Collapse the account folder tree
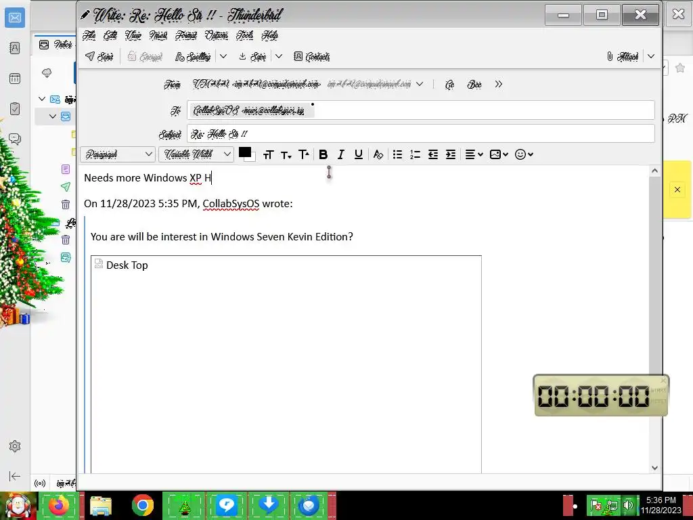 [x=42, y=99]
